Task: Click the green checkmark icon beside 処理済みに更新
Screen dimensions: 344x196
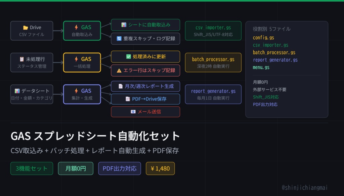Action: [128, 56]
